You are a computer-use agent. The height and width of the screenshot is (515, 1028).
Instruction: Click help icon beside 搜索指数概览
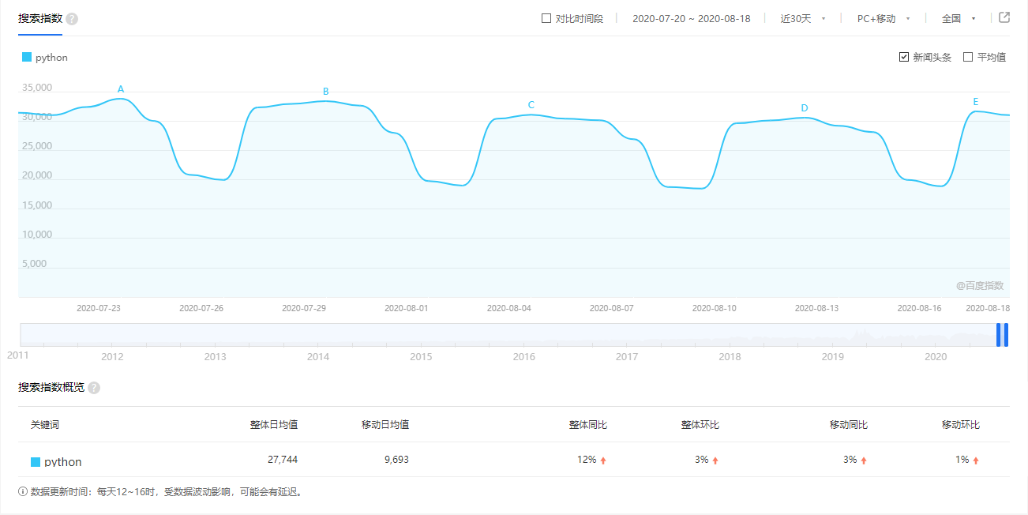click(x=94, y=388)
